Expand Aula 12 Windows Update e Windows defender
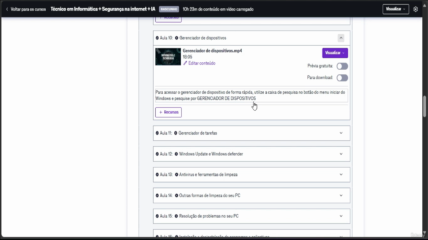This screenshot has height=240, width=428. (x=341, y=154)
